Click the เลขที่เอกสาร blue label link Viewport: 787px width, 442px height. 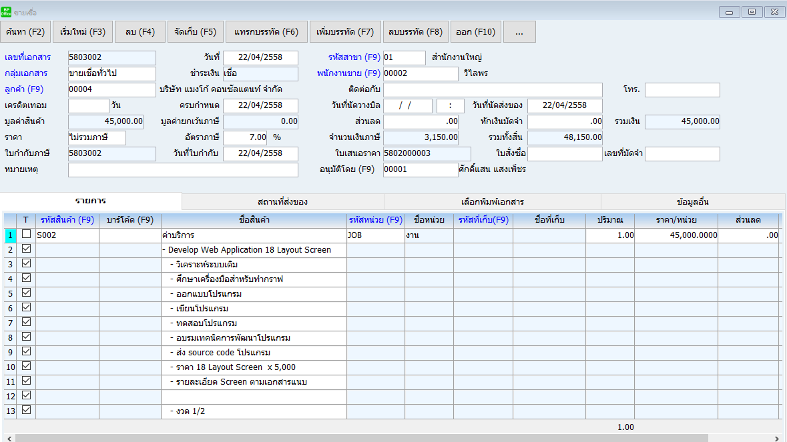point(27,57)
